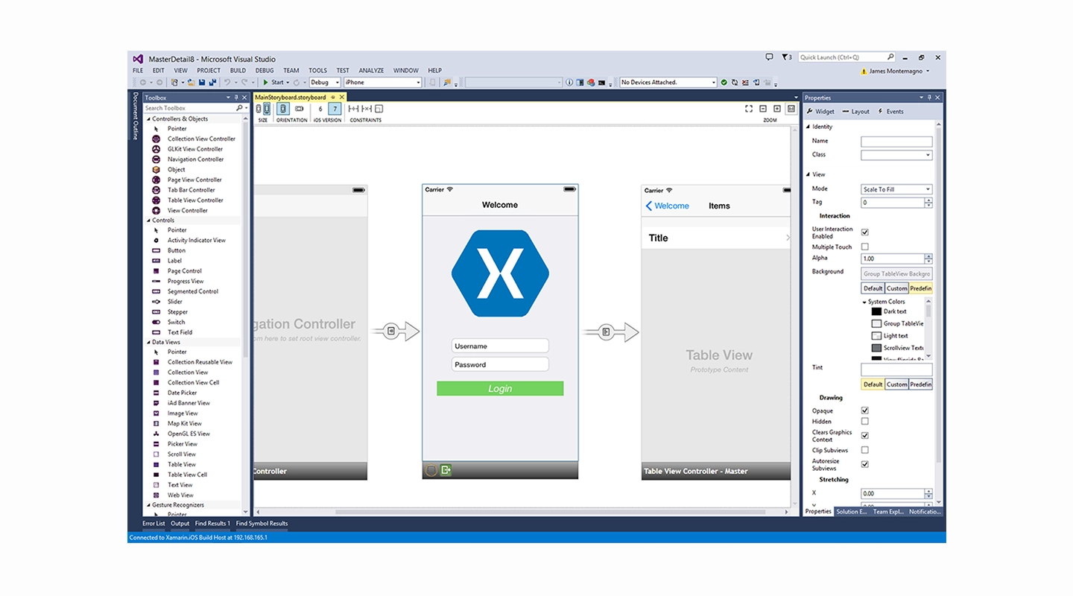Collapse the Data Views toolbox group
1073x596 pixels.
pyautogui.click(x=148, y=342)
